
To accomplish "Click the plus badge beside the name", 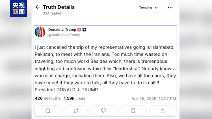I will [x=85, y=30].
